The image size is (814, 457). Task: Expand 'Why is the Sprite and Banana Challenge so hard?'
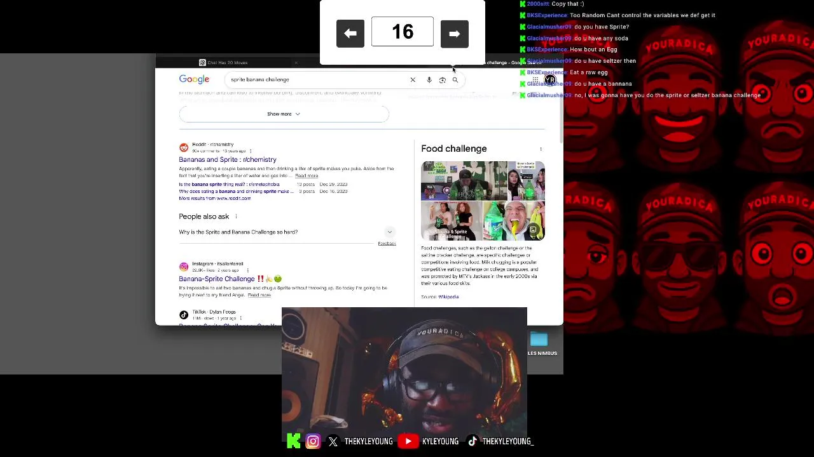tap(287, 232)
